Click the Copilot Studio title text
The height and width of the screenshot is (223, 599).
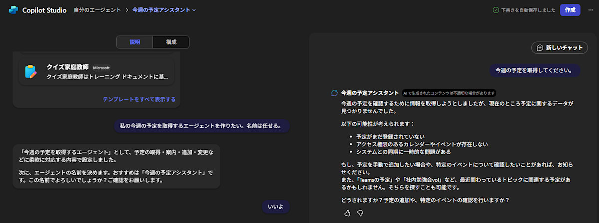(x=44, y=10)
